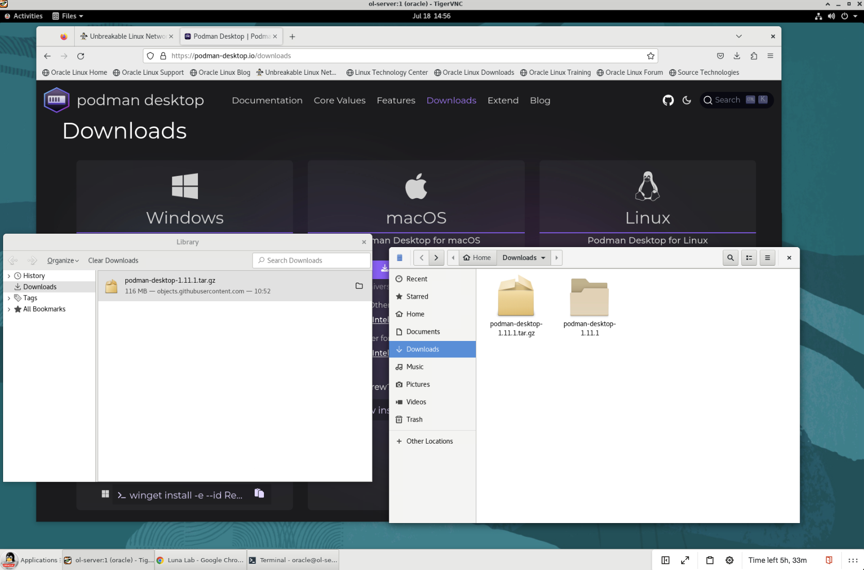
Task: Open Documents in Files sidebar
Action: (433, 332)
